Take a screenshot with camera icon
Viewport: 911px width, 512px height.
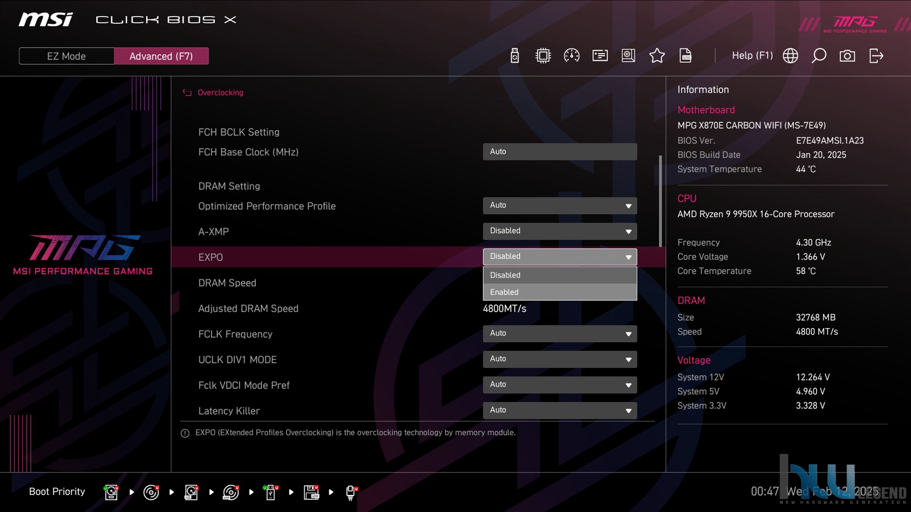(x=847, y=56)
